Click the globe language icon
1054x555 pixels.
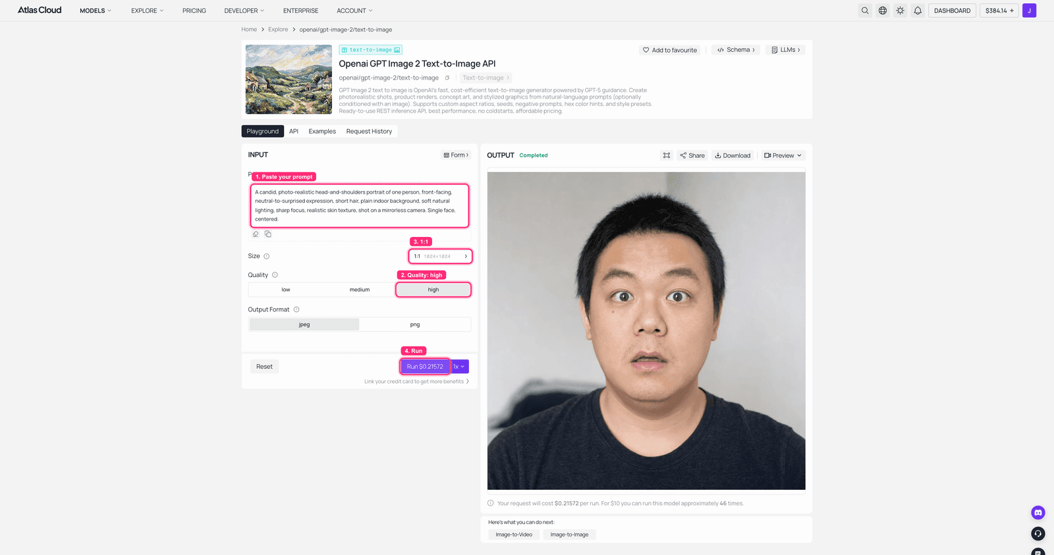(x=883, y=11)
